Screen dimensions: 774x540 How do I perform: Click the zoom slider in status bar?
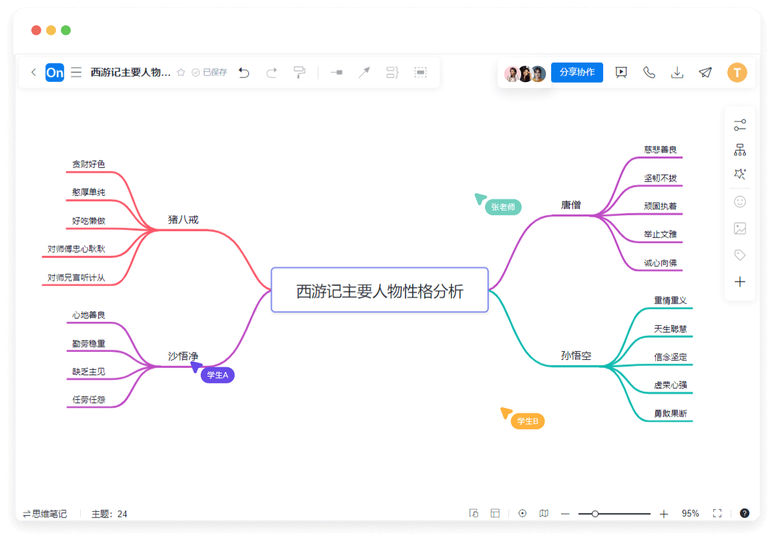[614, 514]
